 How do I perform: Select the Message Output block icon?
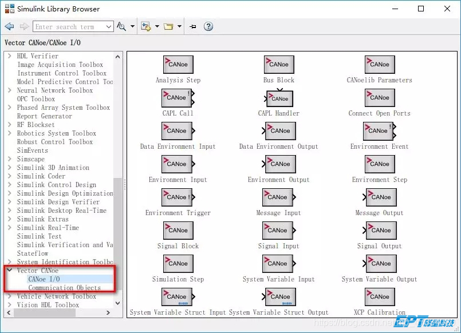[x=379, y=197]
